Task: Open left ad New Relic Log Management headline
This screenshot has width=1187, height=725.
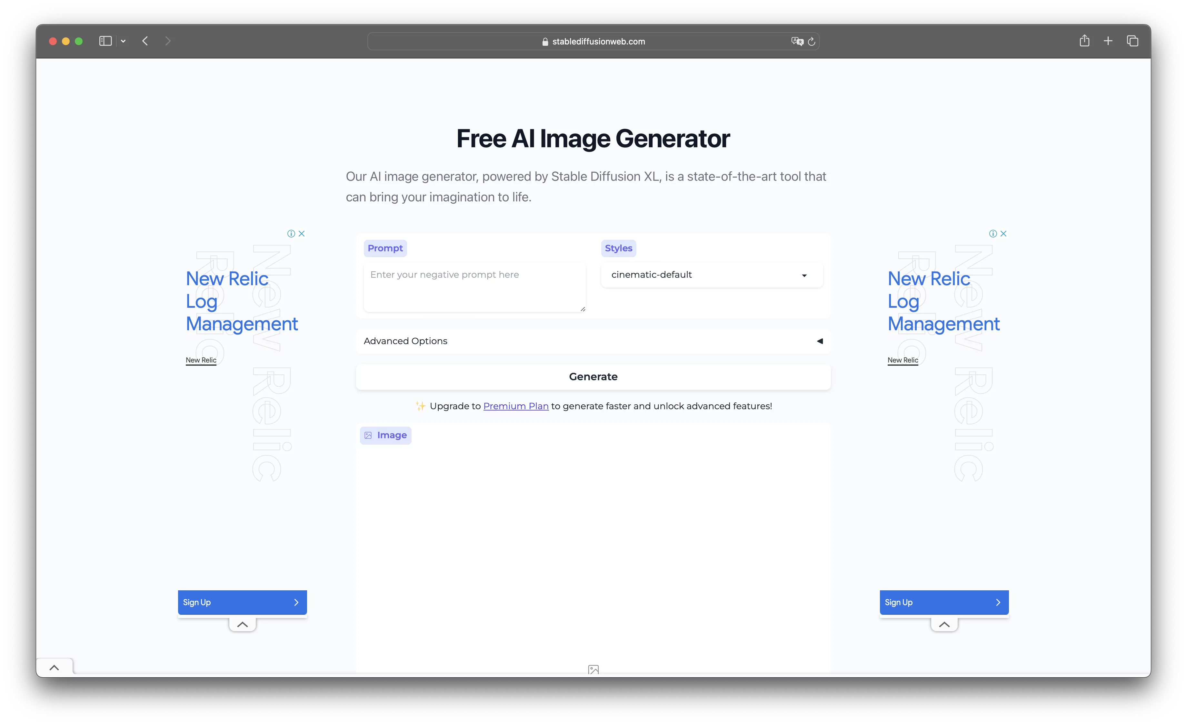Action: click(242, 302)
